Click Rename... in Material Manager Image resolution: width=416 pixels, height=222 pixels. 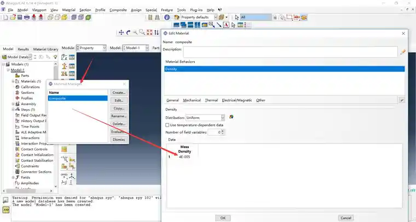tap(119, 116)
